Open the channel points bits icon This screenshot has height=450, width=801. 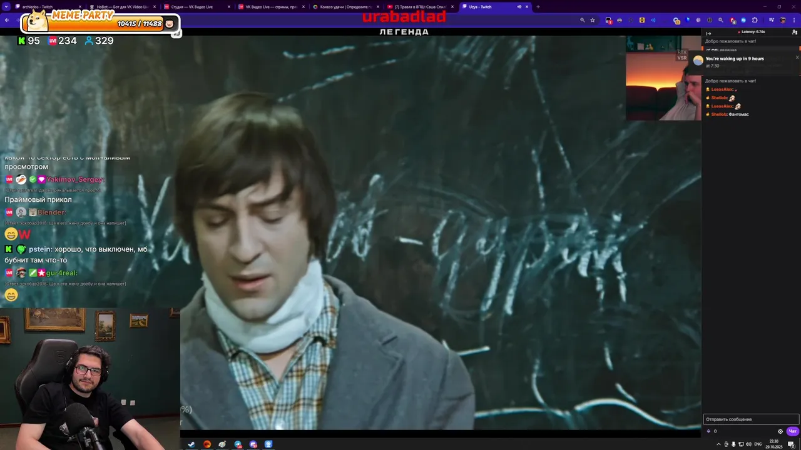[709, 431]
